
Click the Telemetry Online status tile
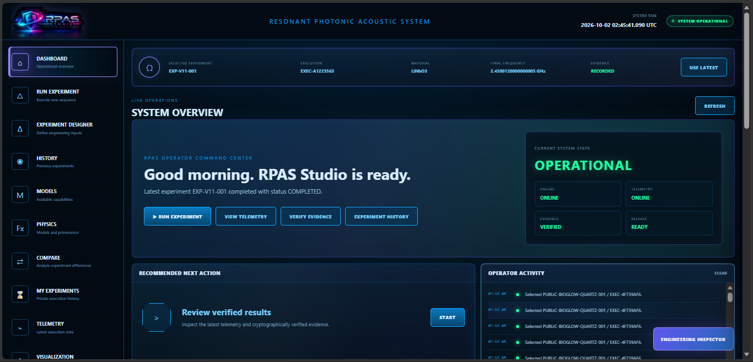pos(669,194)
